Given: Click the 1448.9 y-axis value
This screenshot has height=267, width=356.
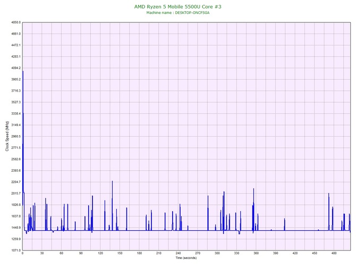Looking at the screenshot, I should tap(15, 228).
